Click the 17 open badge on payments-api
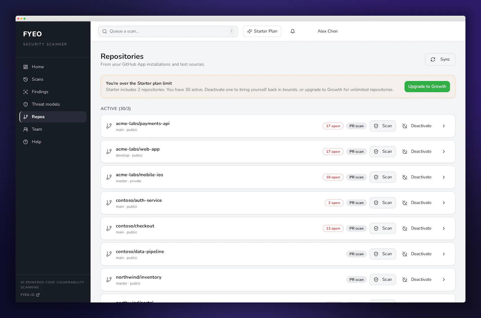481x318 pixels. (x=333, y=126)
